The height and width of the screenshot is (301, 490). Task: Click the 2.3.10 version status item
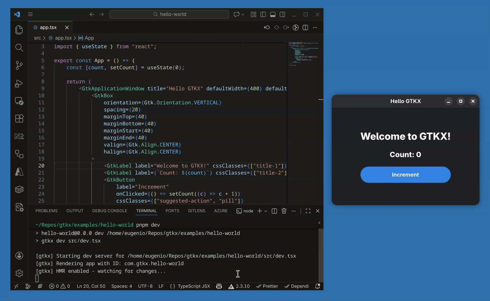click(239, 286)
